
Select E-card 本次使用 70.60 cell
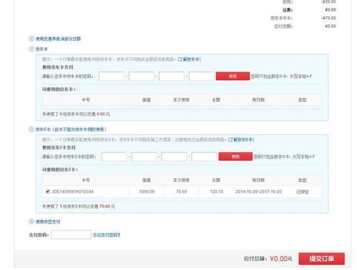pyautogui.click(x=182, y=191)
